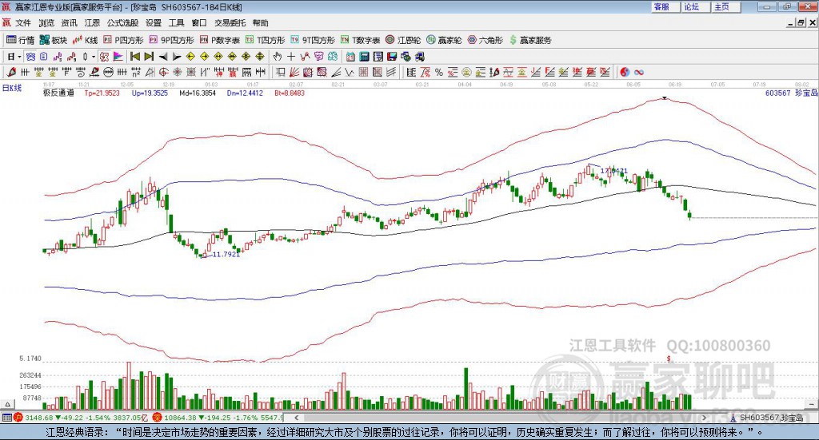Open the 公式选股 menu
The image size is (819, 440).
[122, 23]
